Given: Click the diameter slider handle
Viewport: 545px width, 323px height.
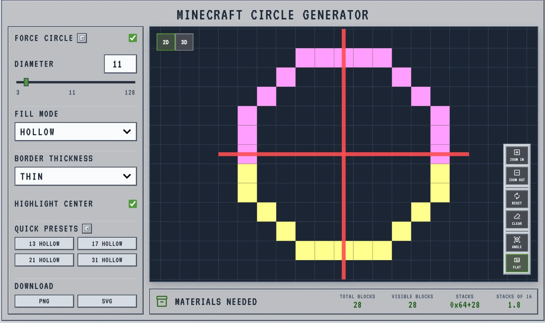Looking at the screenshot, I should pyautogui.click(x=26, y=82).
